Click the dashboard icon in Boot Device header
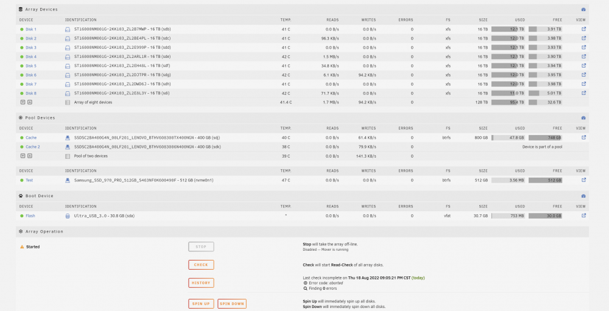 [583, 196]
